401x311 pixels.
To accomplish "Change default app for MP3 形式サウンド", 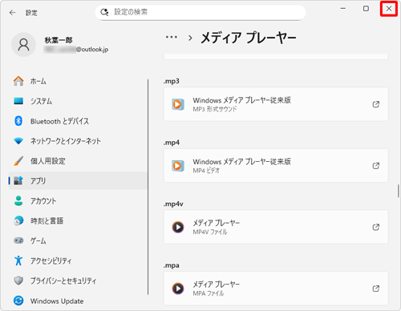I will [276, 104].
